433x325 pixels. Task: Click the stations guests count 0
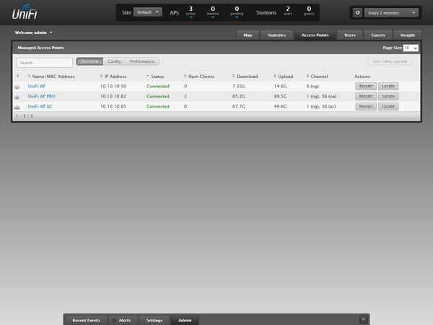[x=309, y=11]
